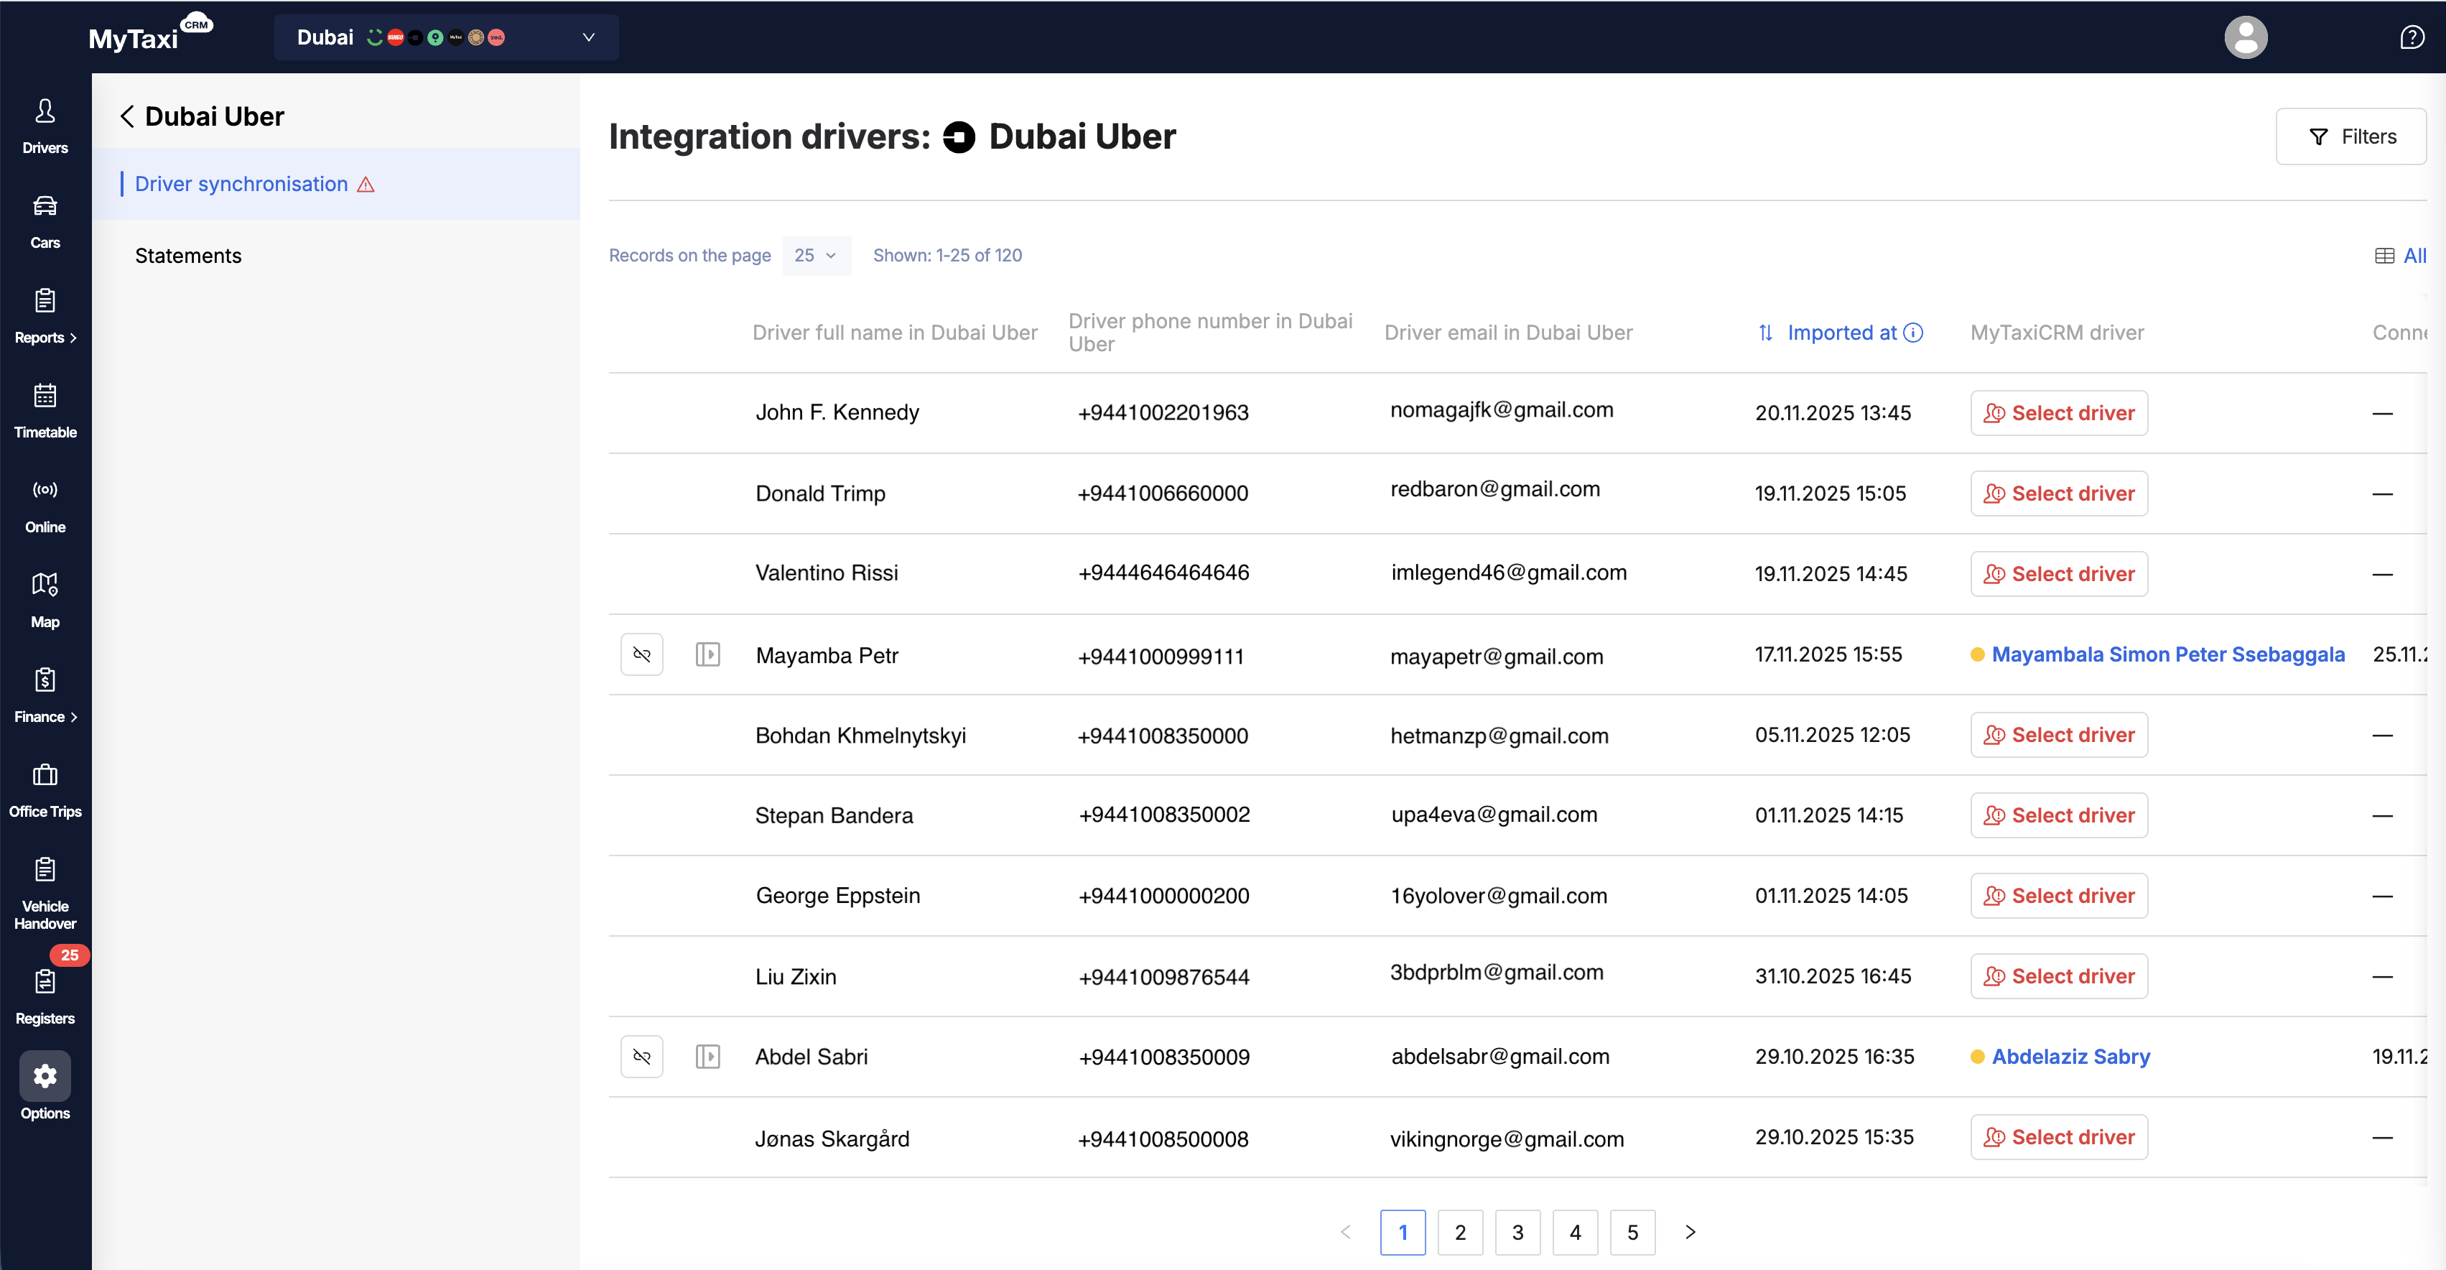2446x1270 pixels.
Task: Click email vikingnorge@gmail.com
Action: [1507, 1139]
